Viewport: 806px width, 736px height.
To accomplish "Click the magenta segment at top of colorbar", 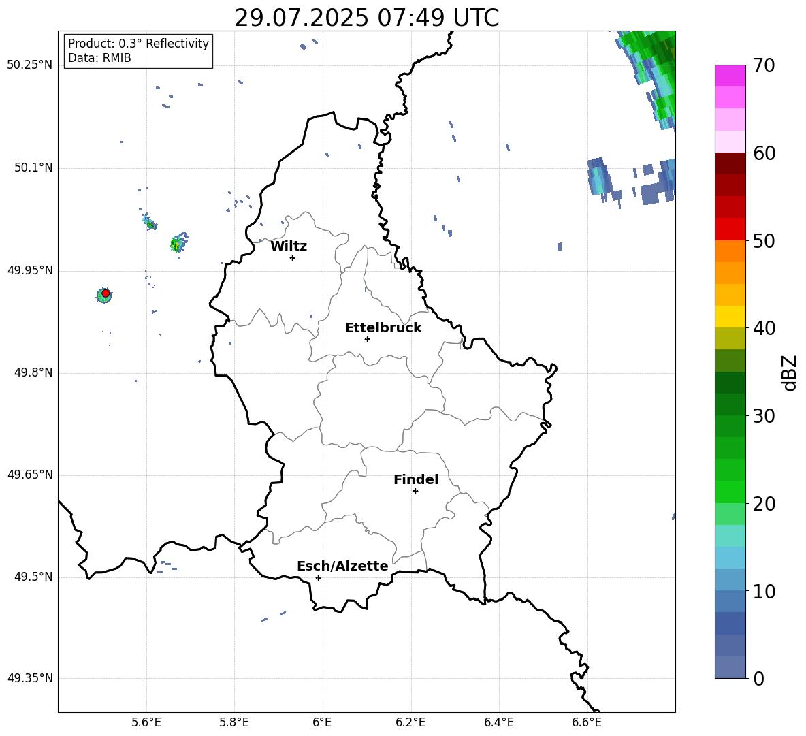I will (730, 76).
